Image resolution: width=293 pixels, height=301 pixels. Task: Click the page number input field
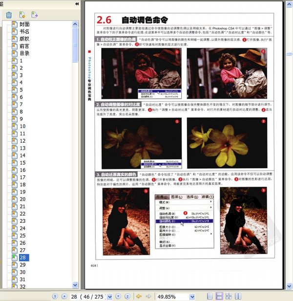pos(75,297)
